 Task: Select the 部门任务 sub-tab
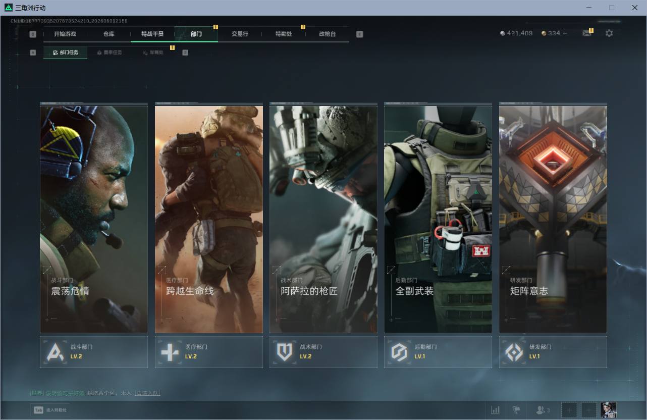coord(65,52)
